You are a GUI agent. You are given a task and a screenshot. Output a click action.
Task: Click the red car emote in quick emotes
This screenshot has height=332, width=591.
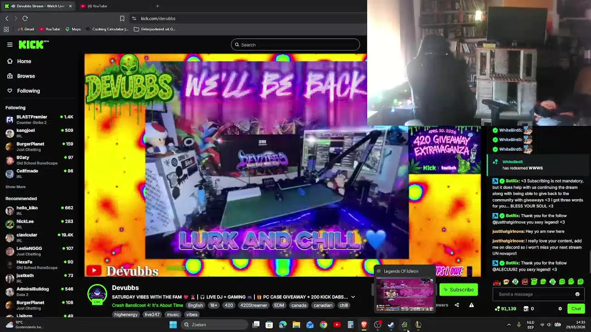tap(497, 282)
